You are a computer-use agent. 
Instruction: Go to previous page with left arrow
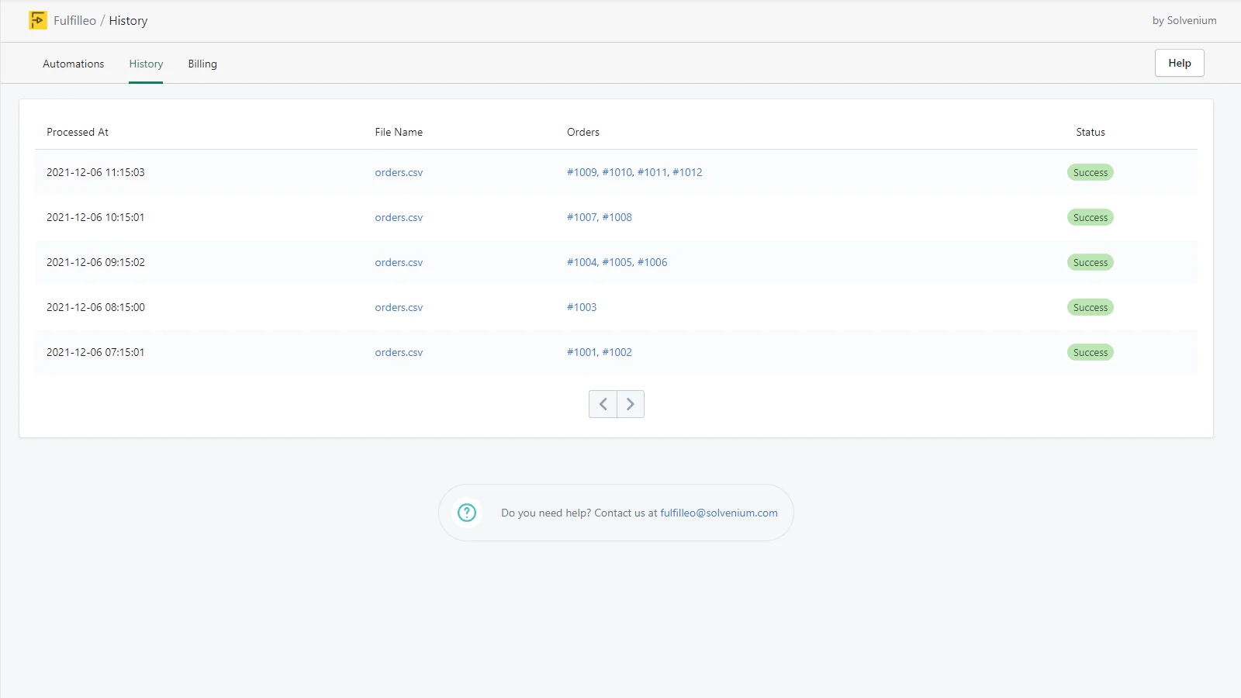603,404
